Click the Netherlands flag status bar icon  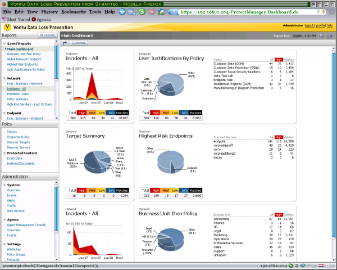(x=321, y=265)
